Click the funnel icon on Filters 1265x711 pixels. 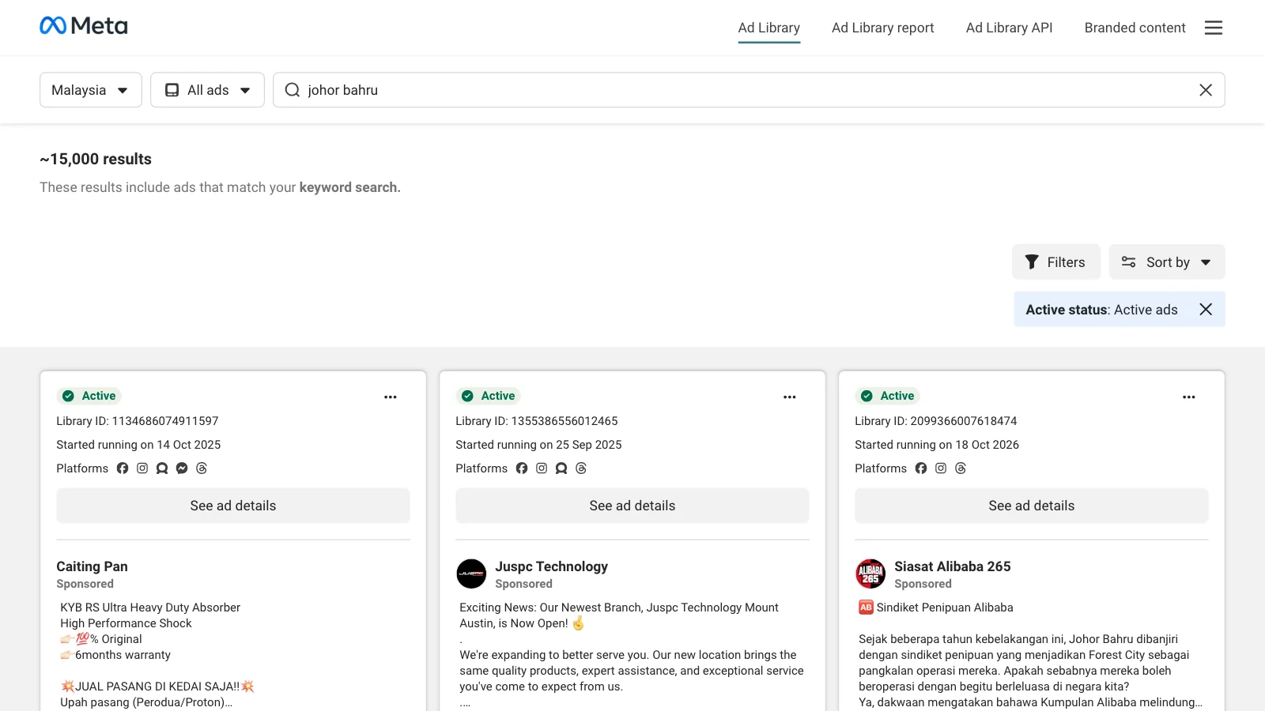[1032, 262]
